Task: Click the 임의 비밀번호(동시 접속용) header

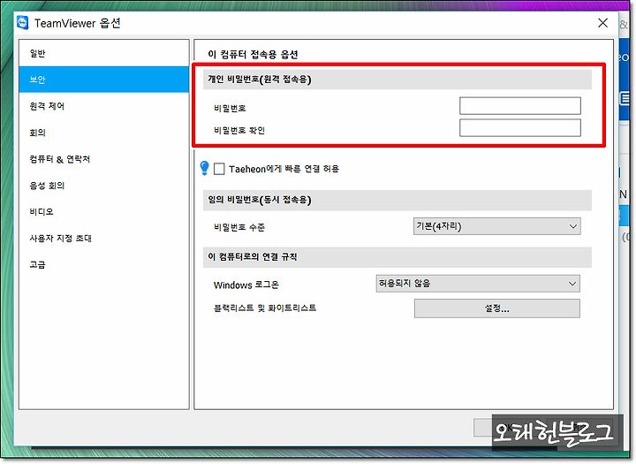Action: pos(397,200)
